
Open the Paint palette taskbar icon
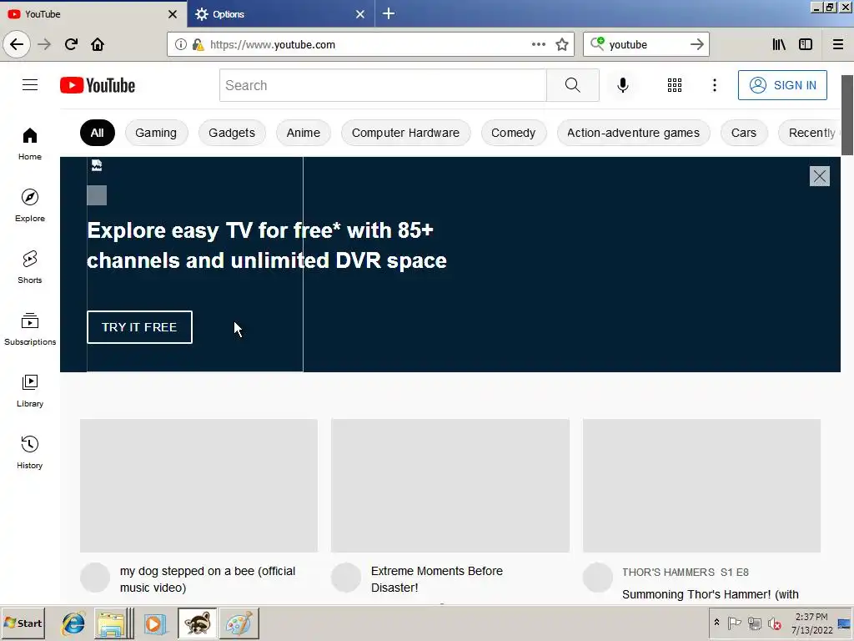pyautogui.click(x=239, y=623)
